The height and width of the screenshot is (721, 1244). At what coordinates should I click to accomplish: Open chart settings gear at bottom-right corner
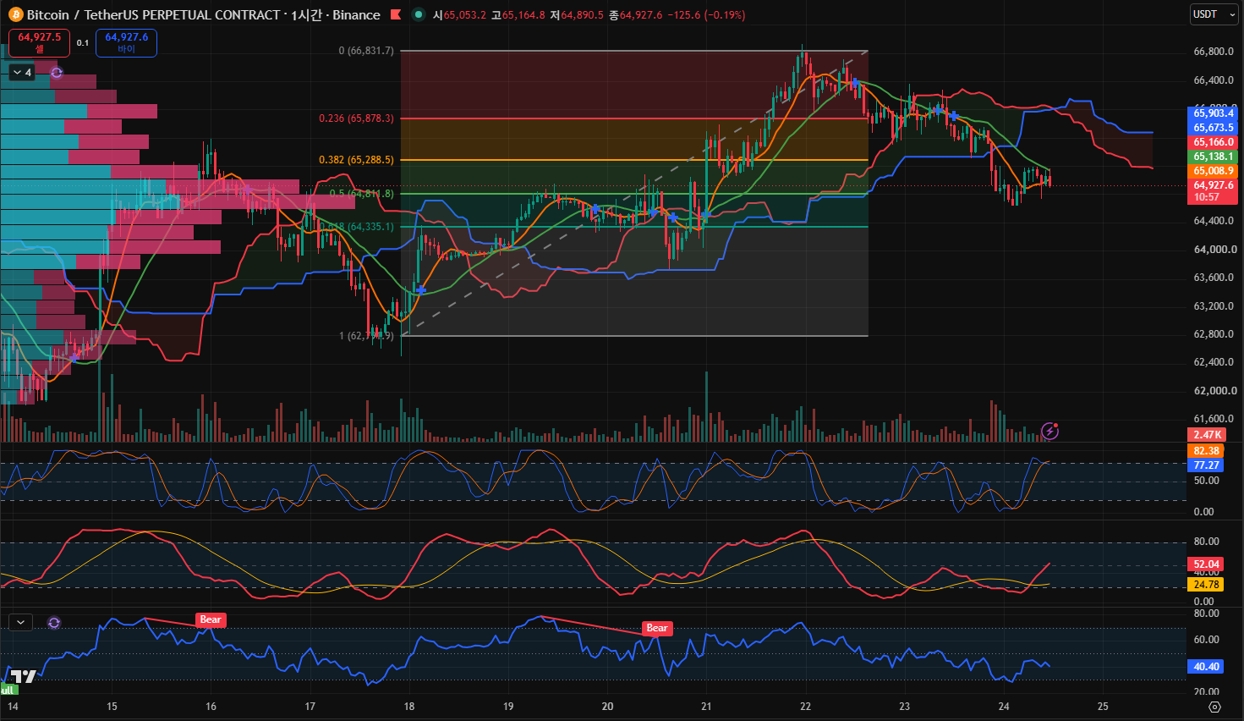click(1214, 707)
